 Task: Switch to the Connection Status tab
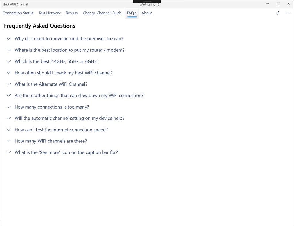[18, 13]
